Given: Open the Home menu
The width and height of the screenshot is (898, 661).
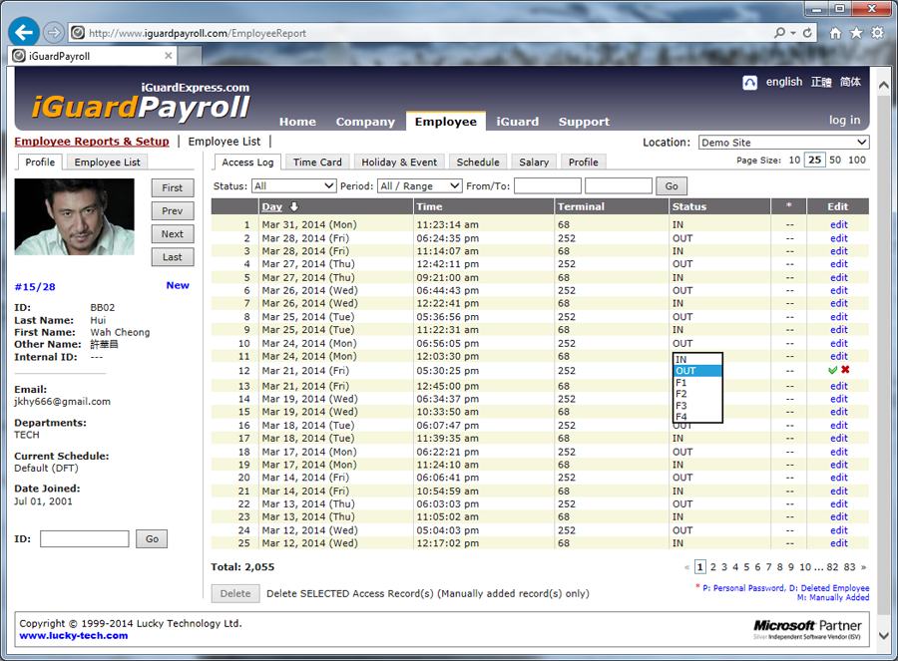Looking at the screenshot, I should tap(297, 122).
